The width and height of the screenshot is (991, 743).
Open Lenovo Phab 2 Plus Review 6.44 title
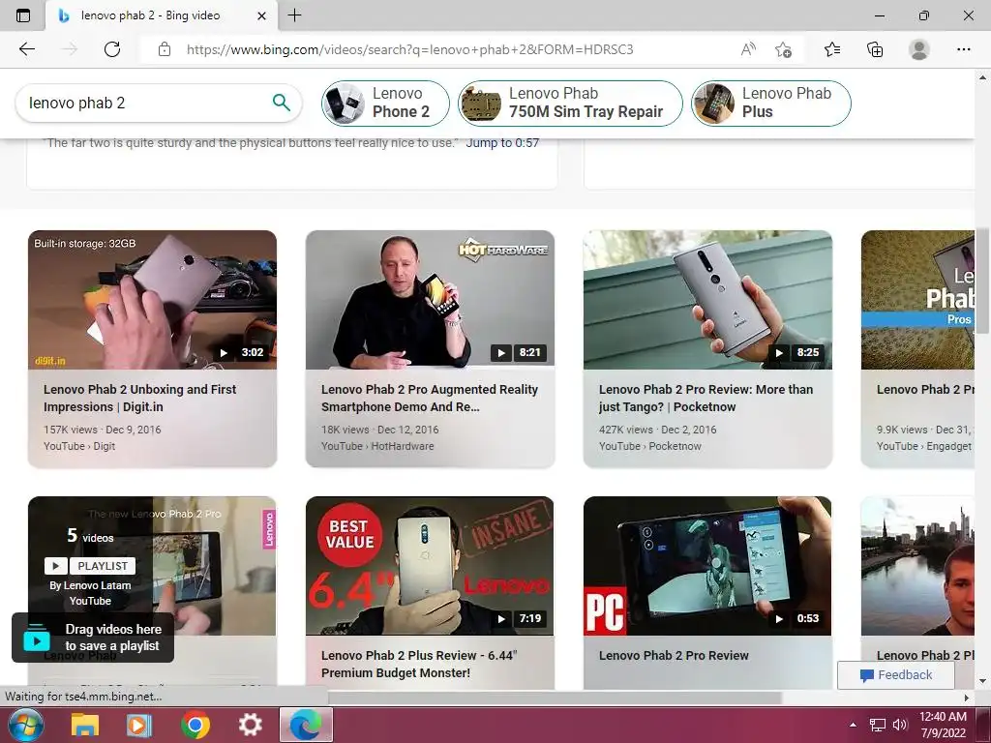click(x=419, y=664)
